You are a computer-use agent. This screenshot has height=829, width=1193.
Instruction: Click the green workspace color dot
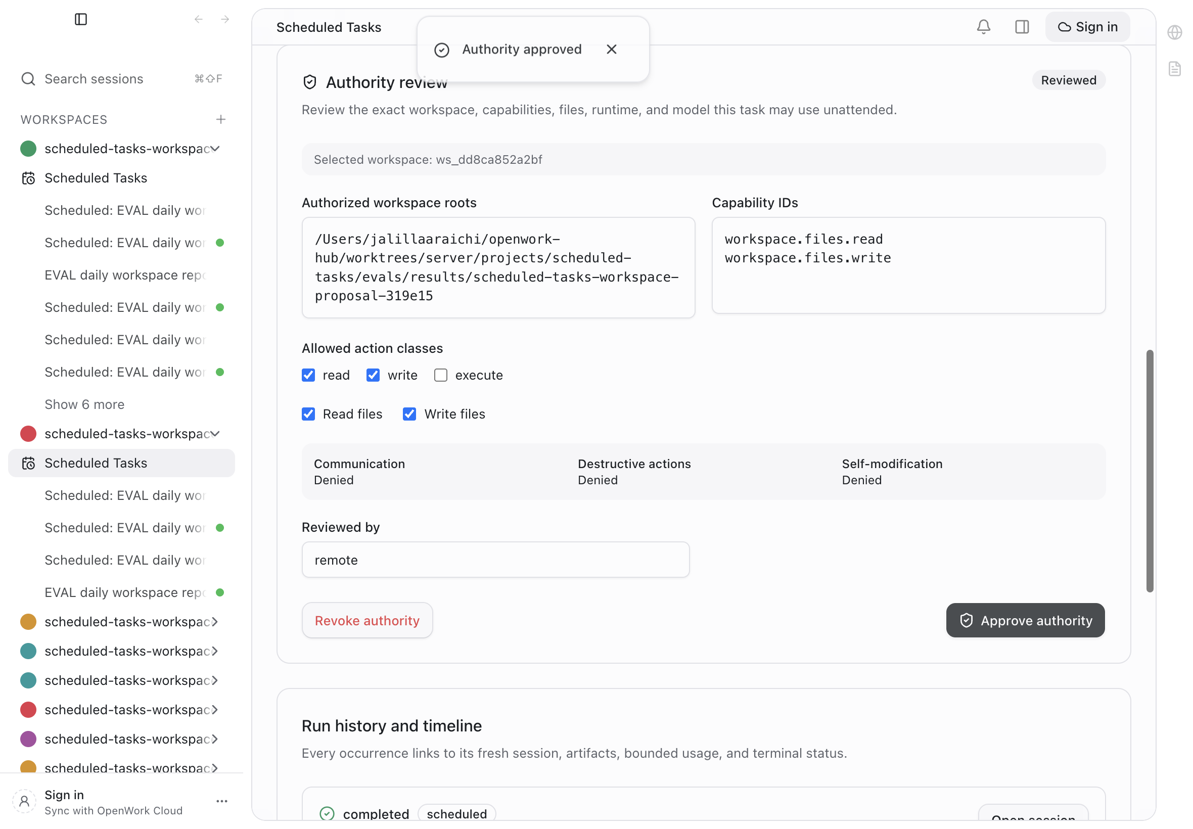[x=28, y=149]
